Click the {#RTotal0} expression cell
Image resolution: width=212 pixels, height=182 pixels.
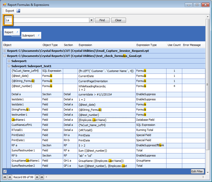click(107, 130)
